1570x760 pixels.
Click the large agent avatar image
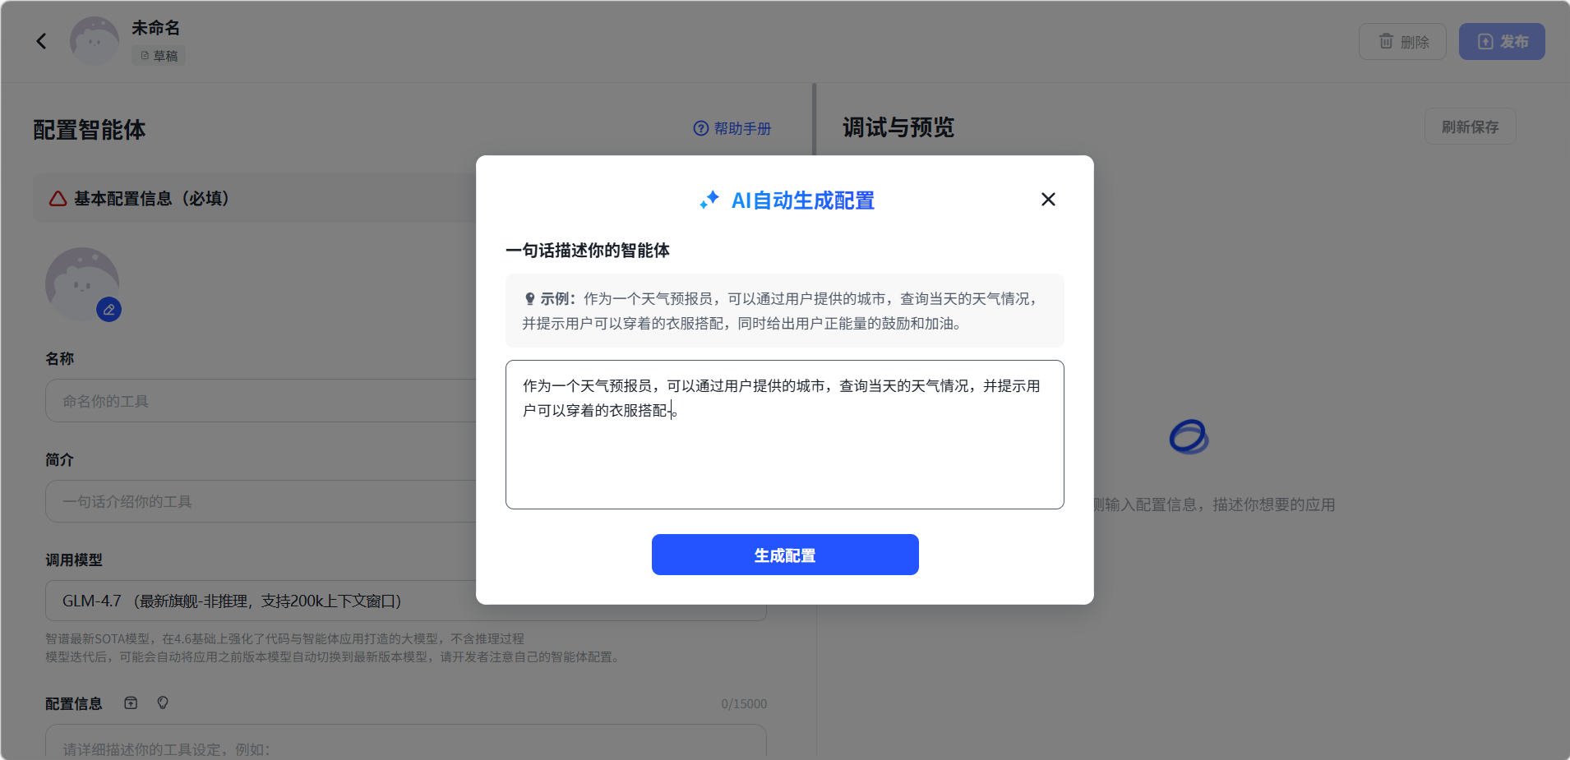coord(82,284)
